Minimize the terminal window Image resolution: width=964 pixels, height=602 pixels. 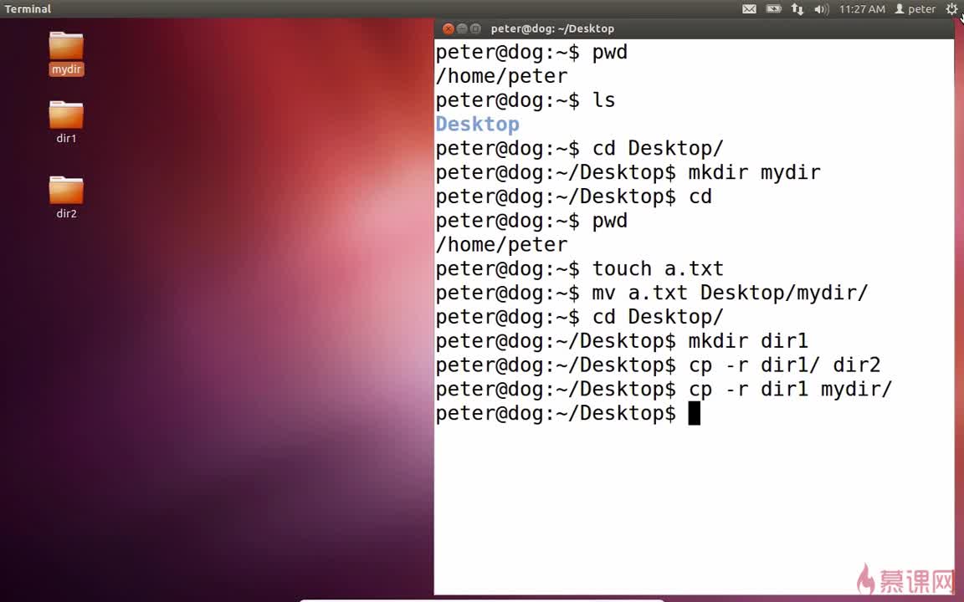coord(462,29)
